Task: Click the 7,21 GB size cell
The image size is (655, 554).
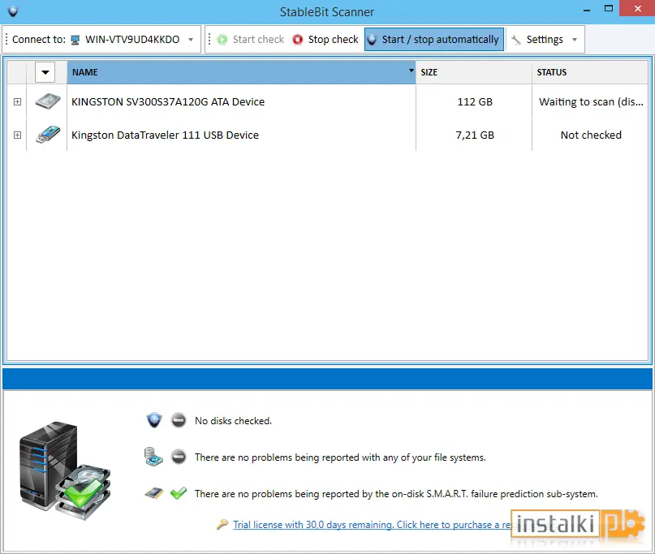Action: [x=475, y=135]
